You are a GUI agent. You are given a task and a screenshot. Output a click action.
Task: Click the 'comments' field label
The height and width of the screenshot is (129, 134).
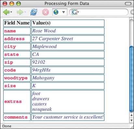click(16, 117)
